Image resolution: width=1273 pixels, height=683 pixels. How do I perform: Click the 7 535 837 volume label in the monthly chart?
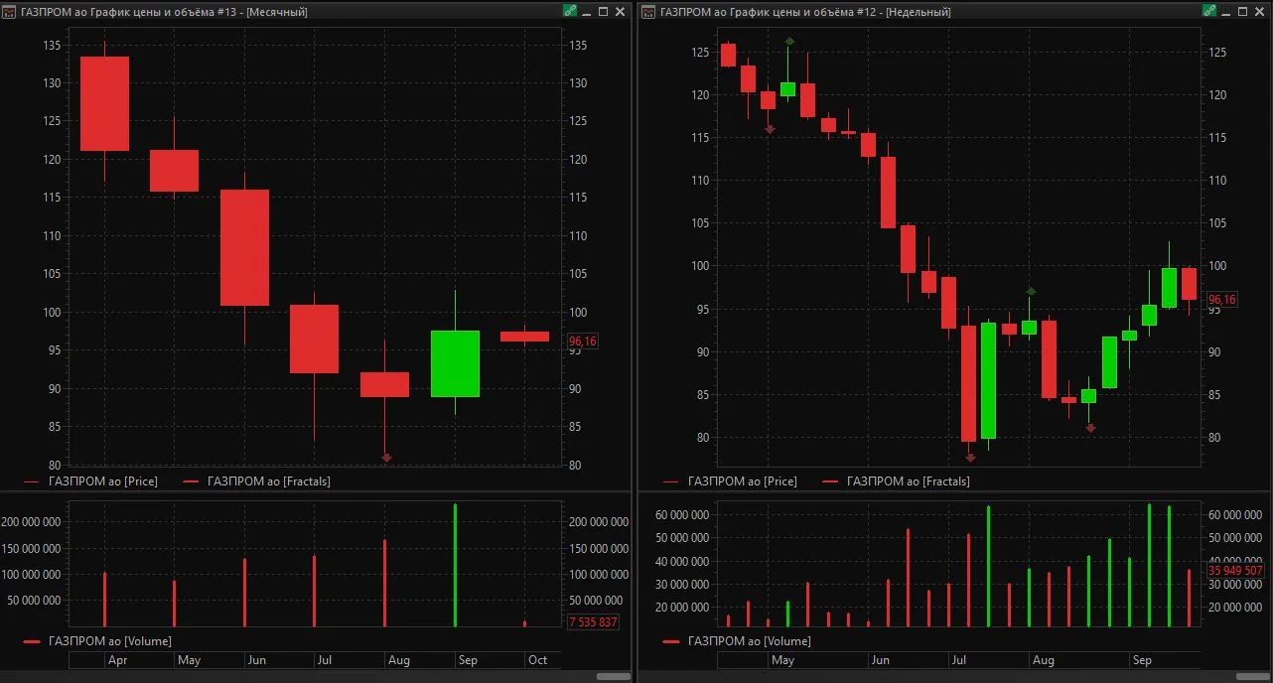tap(593, 622)
